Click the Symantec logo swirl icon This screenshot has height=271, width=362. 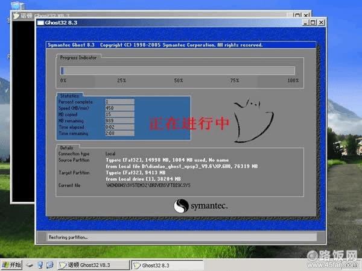[181, 206]
